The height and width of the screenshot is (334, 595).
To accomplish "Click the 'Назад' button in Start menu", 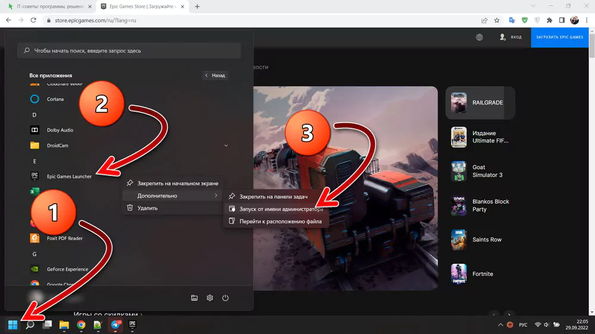I will tap(215, 75).
